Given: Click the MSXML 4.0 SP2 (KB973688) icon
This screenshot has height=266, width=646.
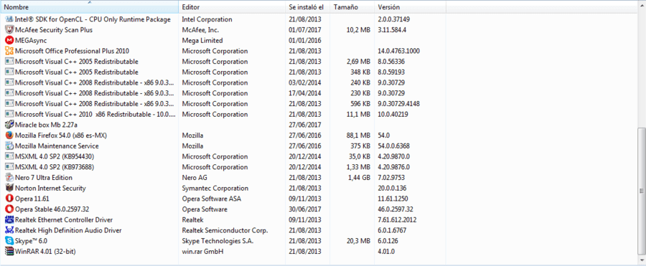Looking at the screenshot, I should 9,167.
